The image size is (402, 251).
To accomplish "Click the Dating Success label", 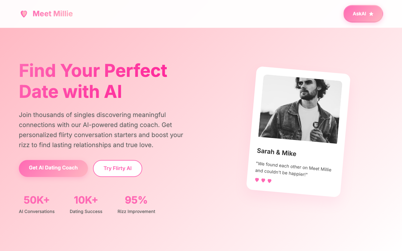I will click(86, 211).
